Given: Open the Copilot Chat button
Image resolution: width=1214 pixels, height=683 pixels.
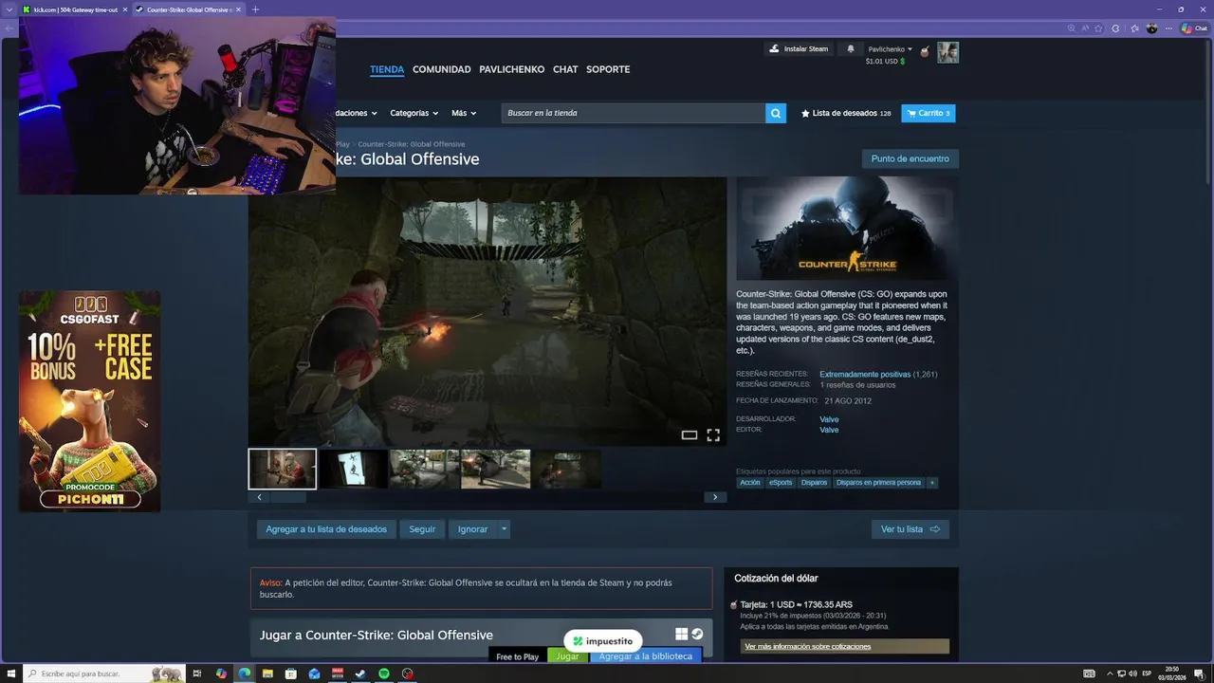Looking at the screenshot, I should pos(1193,28).
